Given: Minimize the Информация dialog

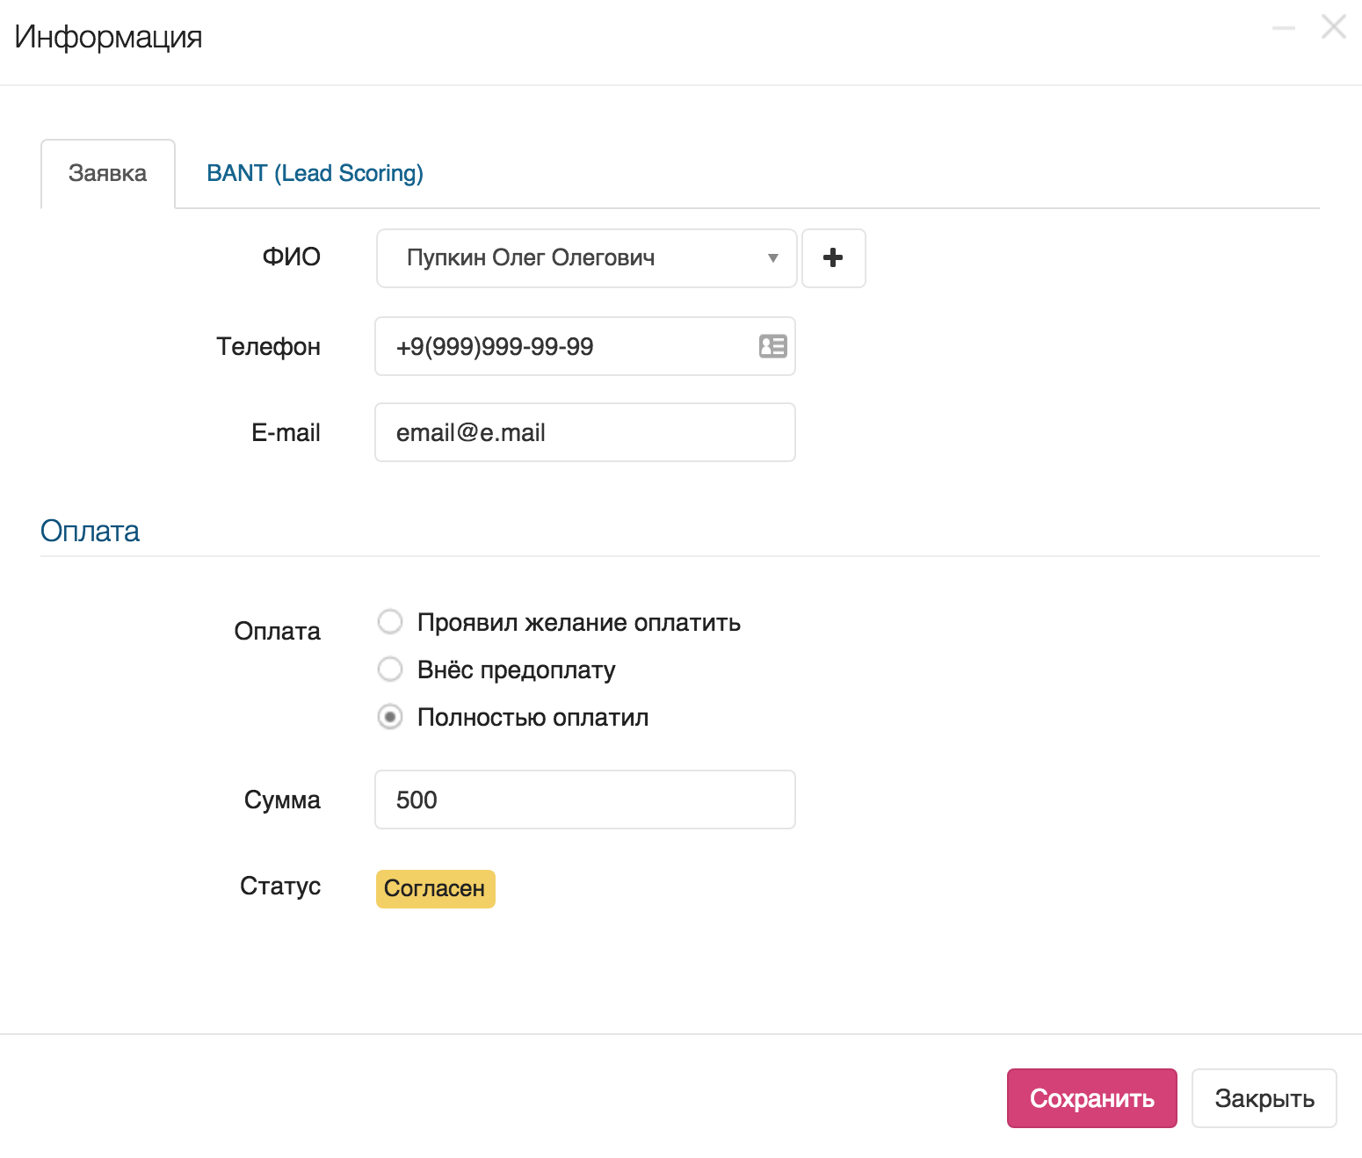Looking at the screenshot, I should (x=1284, y=28).
